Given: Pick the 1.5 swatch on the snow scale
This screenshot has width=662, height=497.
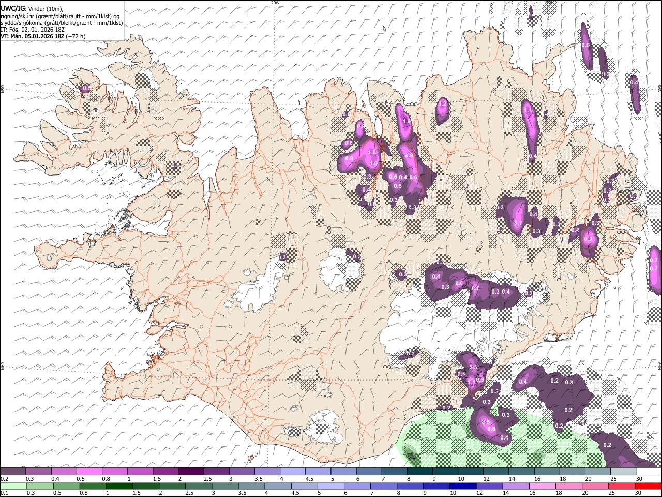Looking at the screenshot, I should coord(165,472).
